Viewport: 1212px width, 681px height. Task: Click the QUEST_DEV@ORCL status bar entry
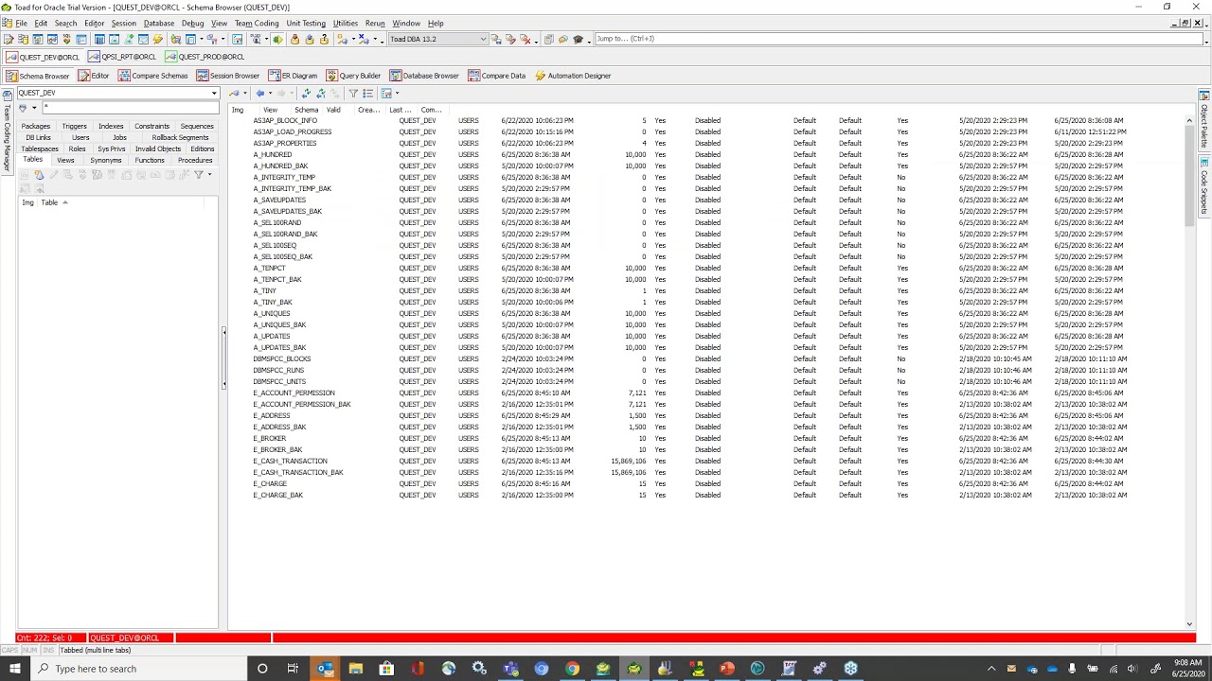click(x=131, y=638)
